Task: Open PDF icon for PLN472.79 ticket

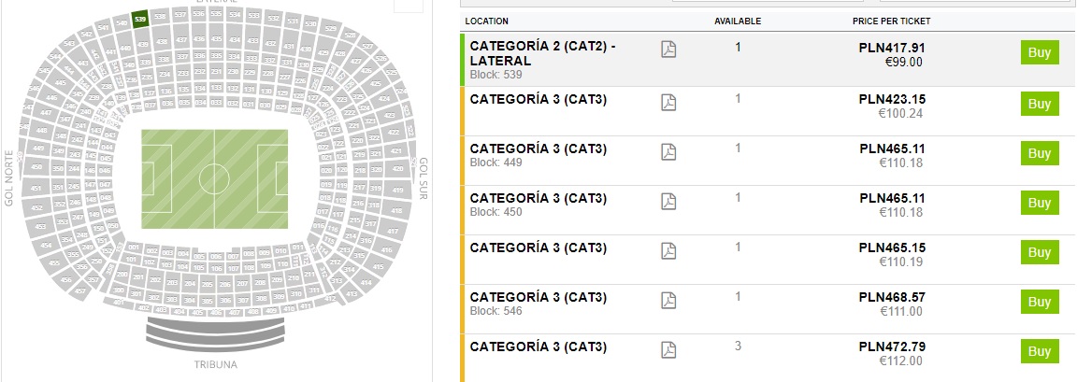Action: pyautogui.click(x=668, y=349)
